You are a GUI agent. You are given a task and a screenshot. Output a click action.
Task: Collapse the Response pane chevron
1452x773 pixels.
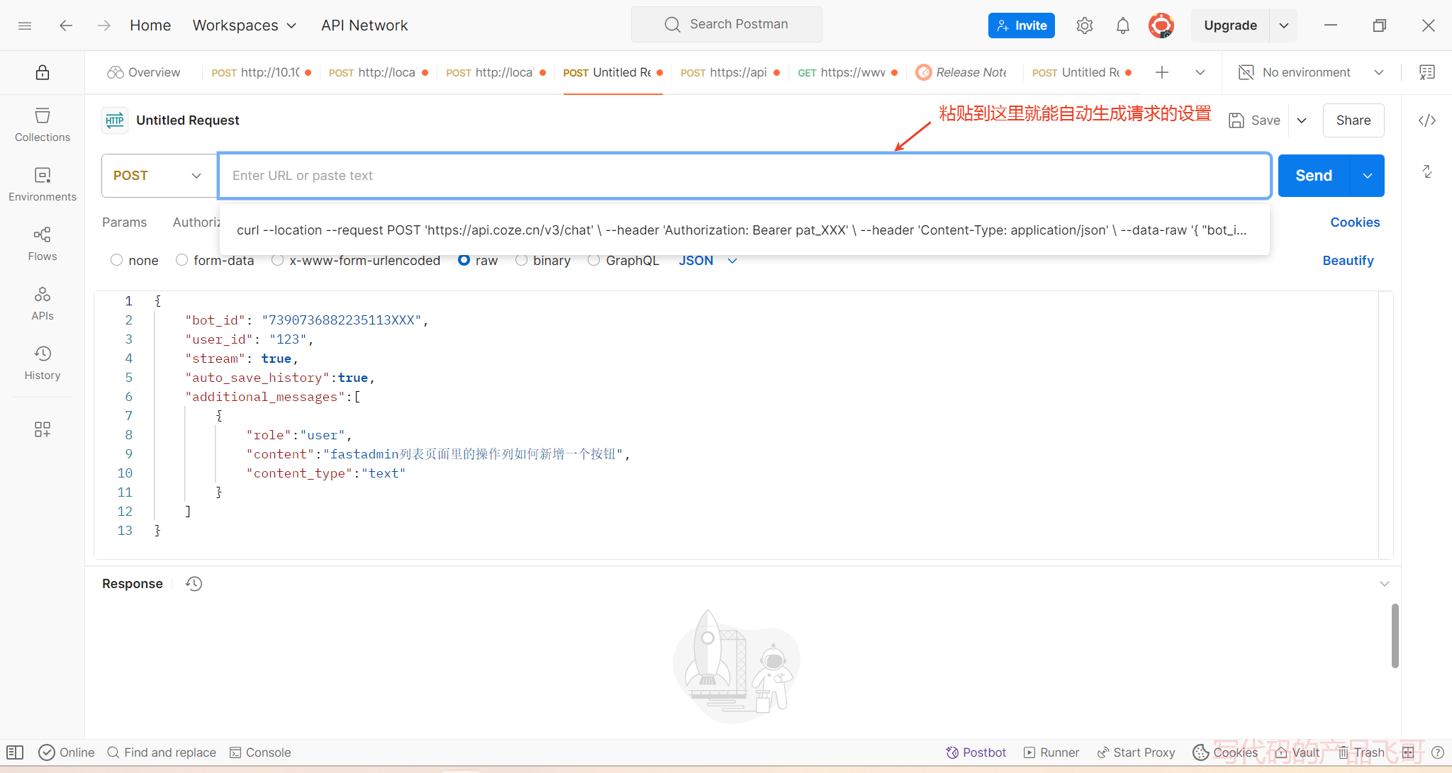click(x=1384, y=584)
